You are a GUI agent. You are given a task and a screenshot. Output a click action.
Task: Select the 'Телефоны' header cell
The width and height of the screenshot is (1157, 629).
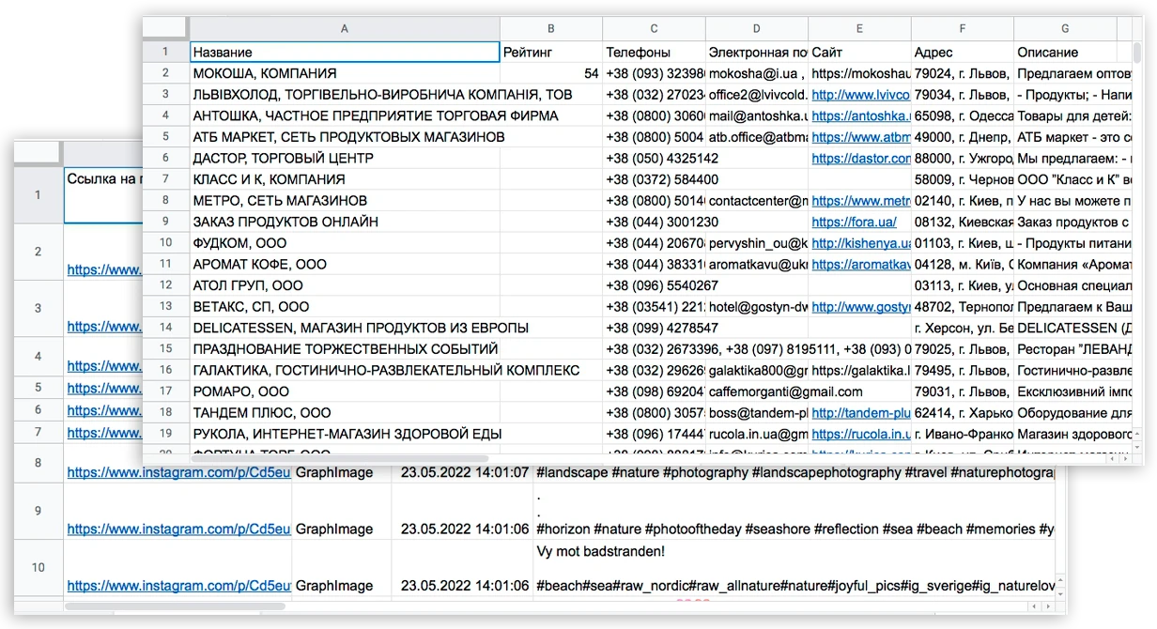[654, 52]
